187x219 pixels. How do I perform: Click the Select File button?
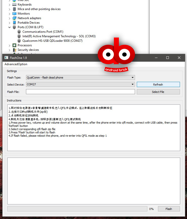tap(158, 92)
